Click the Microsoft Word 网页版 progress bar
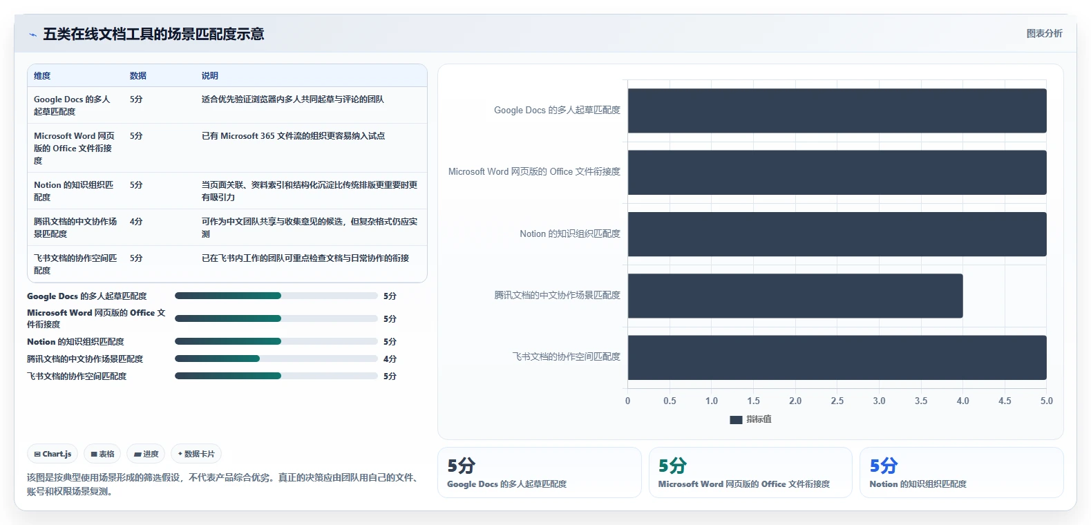 click(x=276, y=318)
